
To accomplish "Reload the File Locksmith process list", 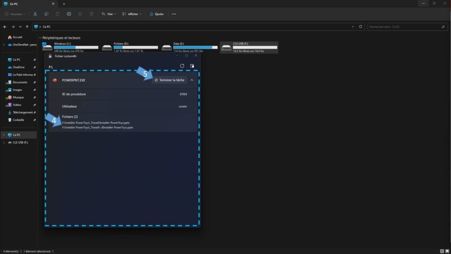I will coord(182,66).
